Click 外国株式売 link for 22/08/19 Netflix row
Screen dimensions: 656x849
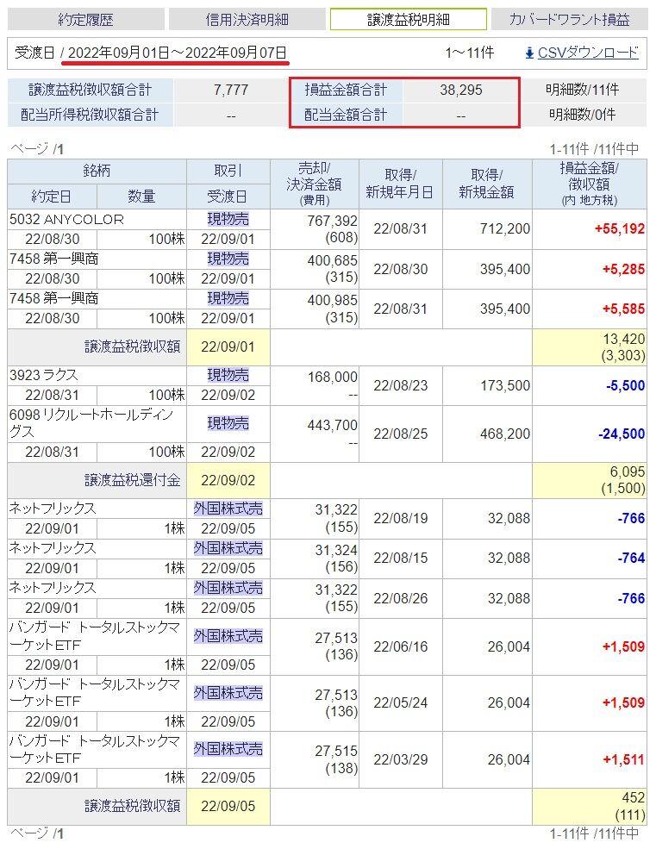pos(228,509)
